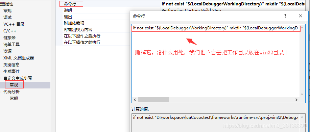Expand the 链接器 tree node
310x132 pixels.
pyautogui.click(x=1, y=38)
